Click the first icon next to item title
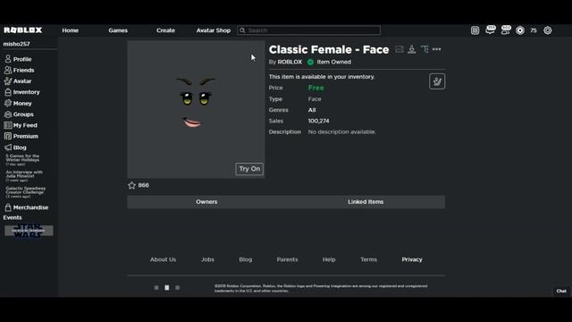The image size is (572, 322). tap(400, 49)
